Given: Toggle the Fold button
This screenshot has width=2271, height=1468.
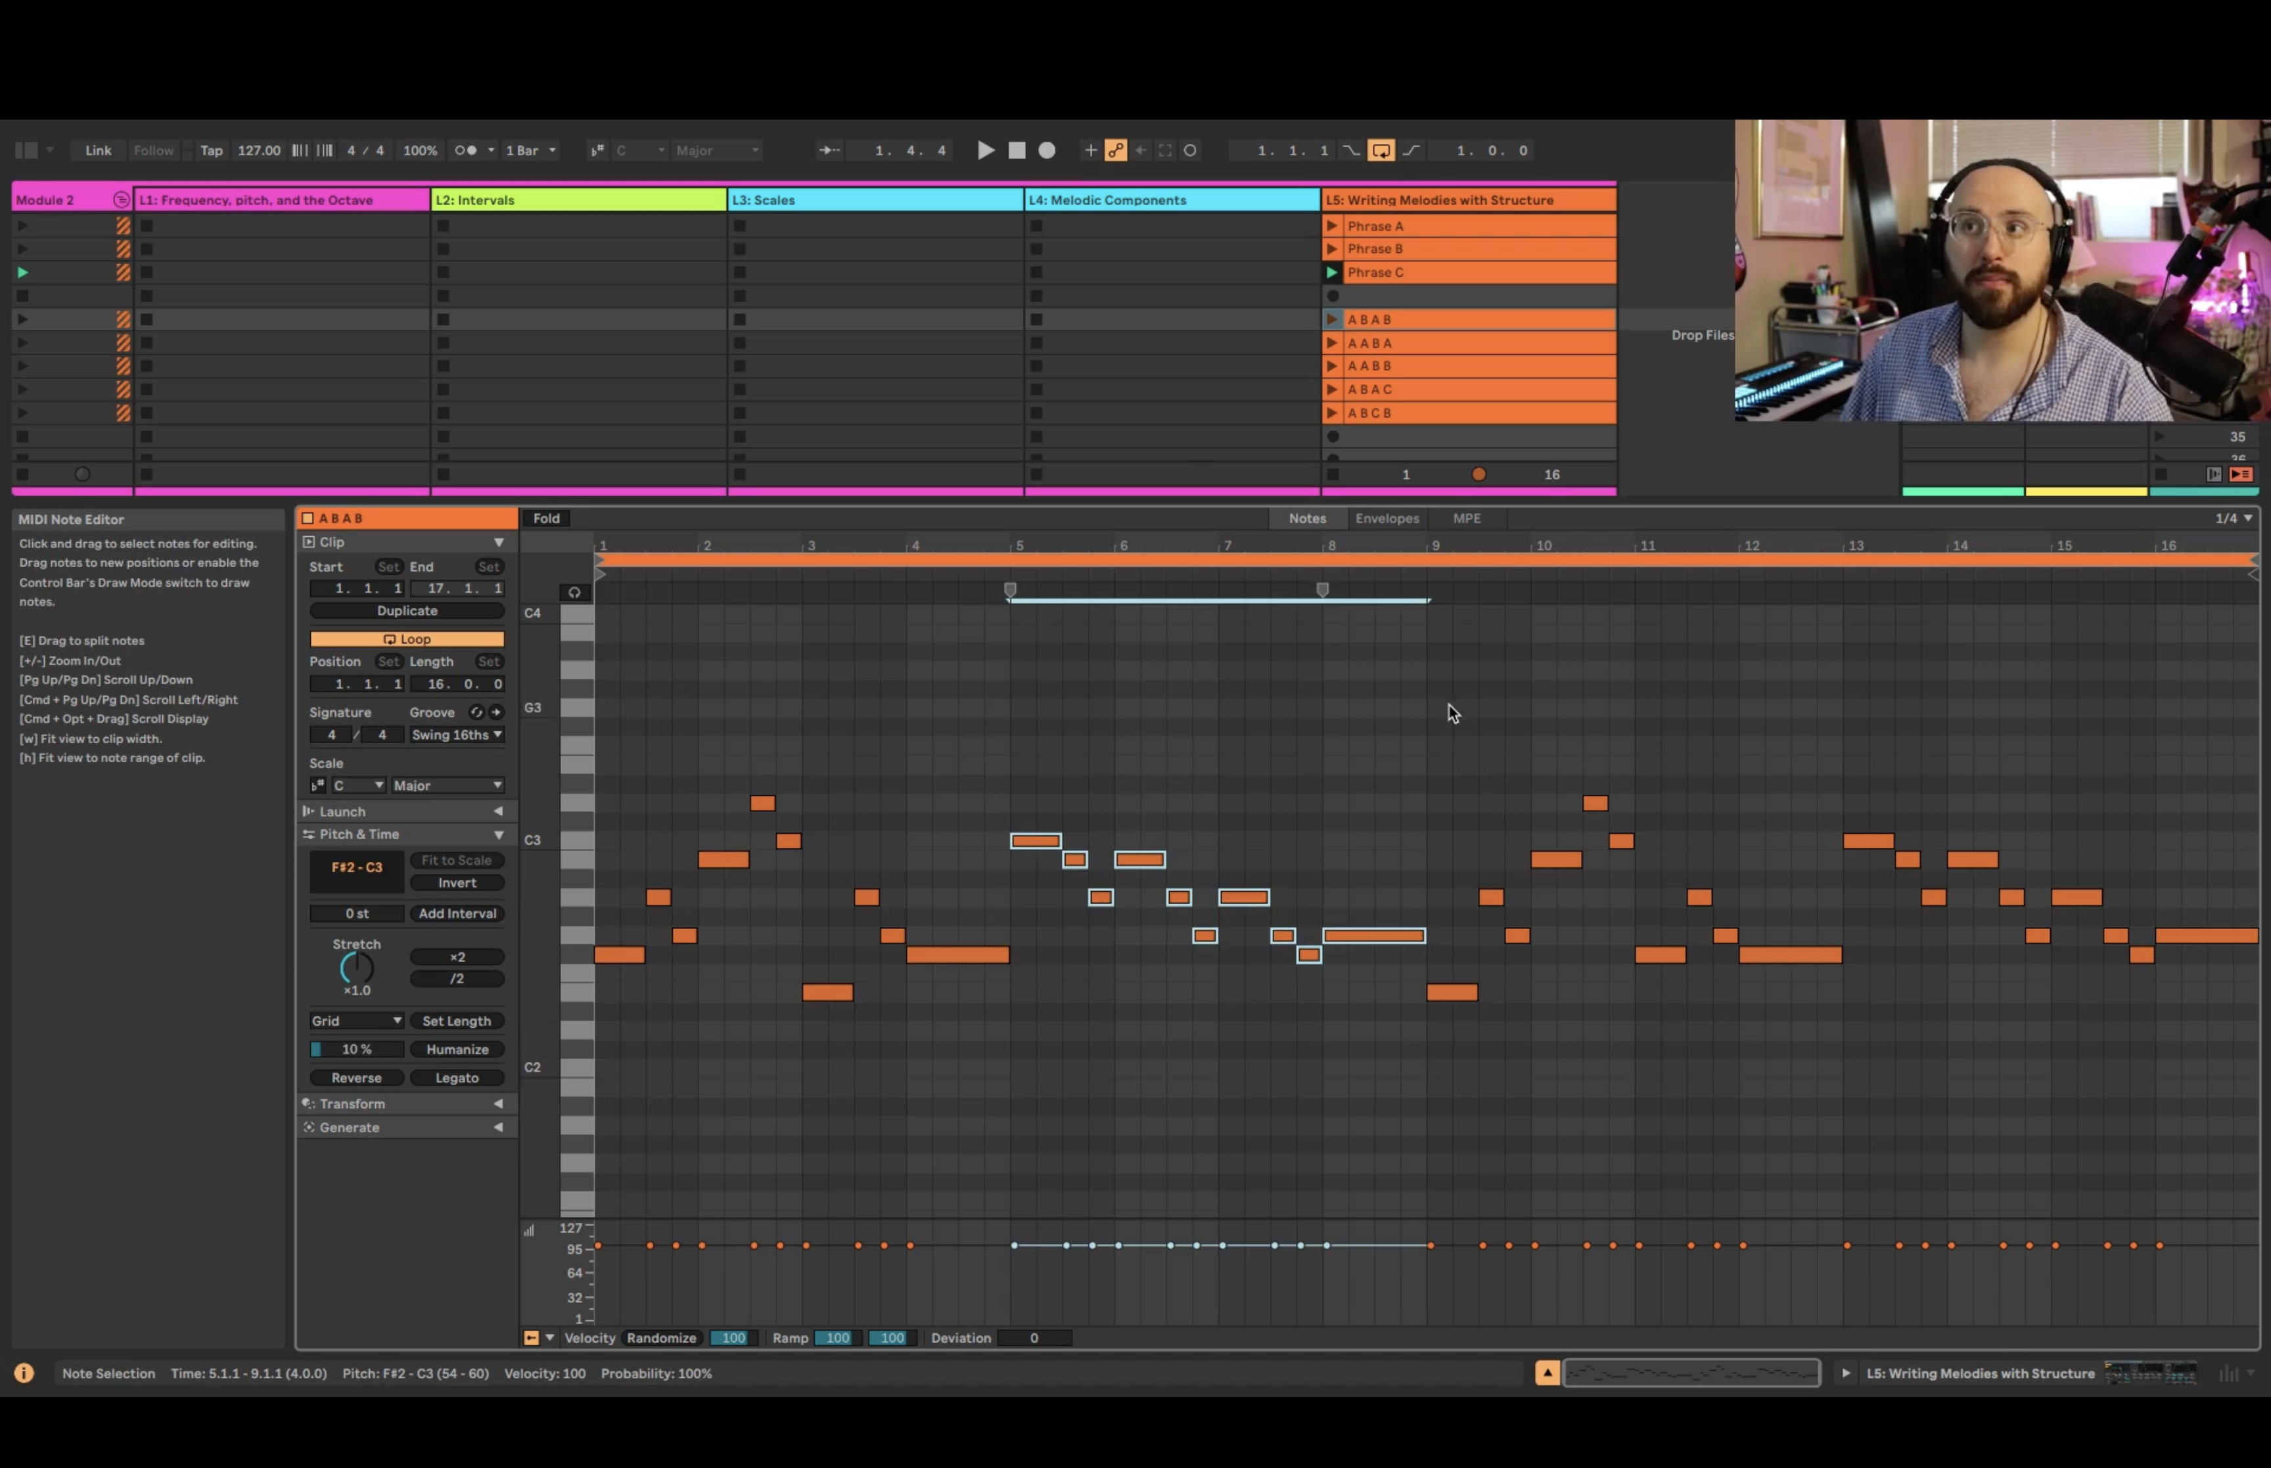Looking at the screenshot, I should click(x=546, y=518).
